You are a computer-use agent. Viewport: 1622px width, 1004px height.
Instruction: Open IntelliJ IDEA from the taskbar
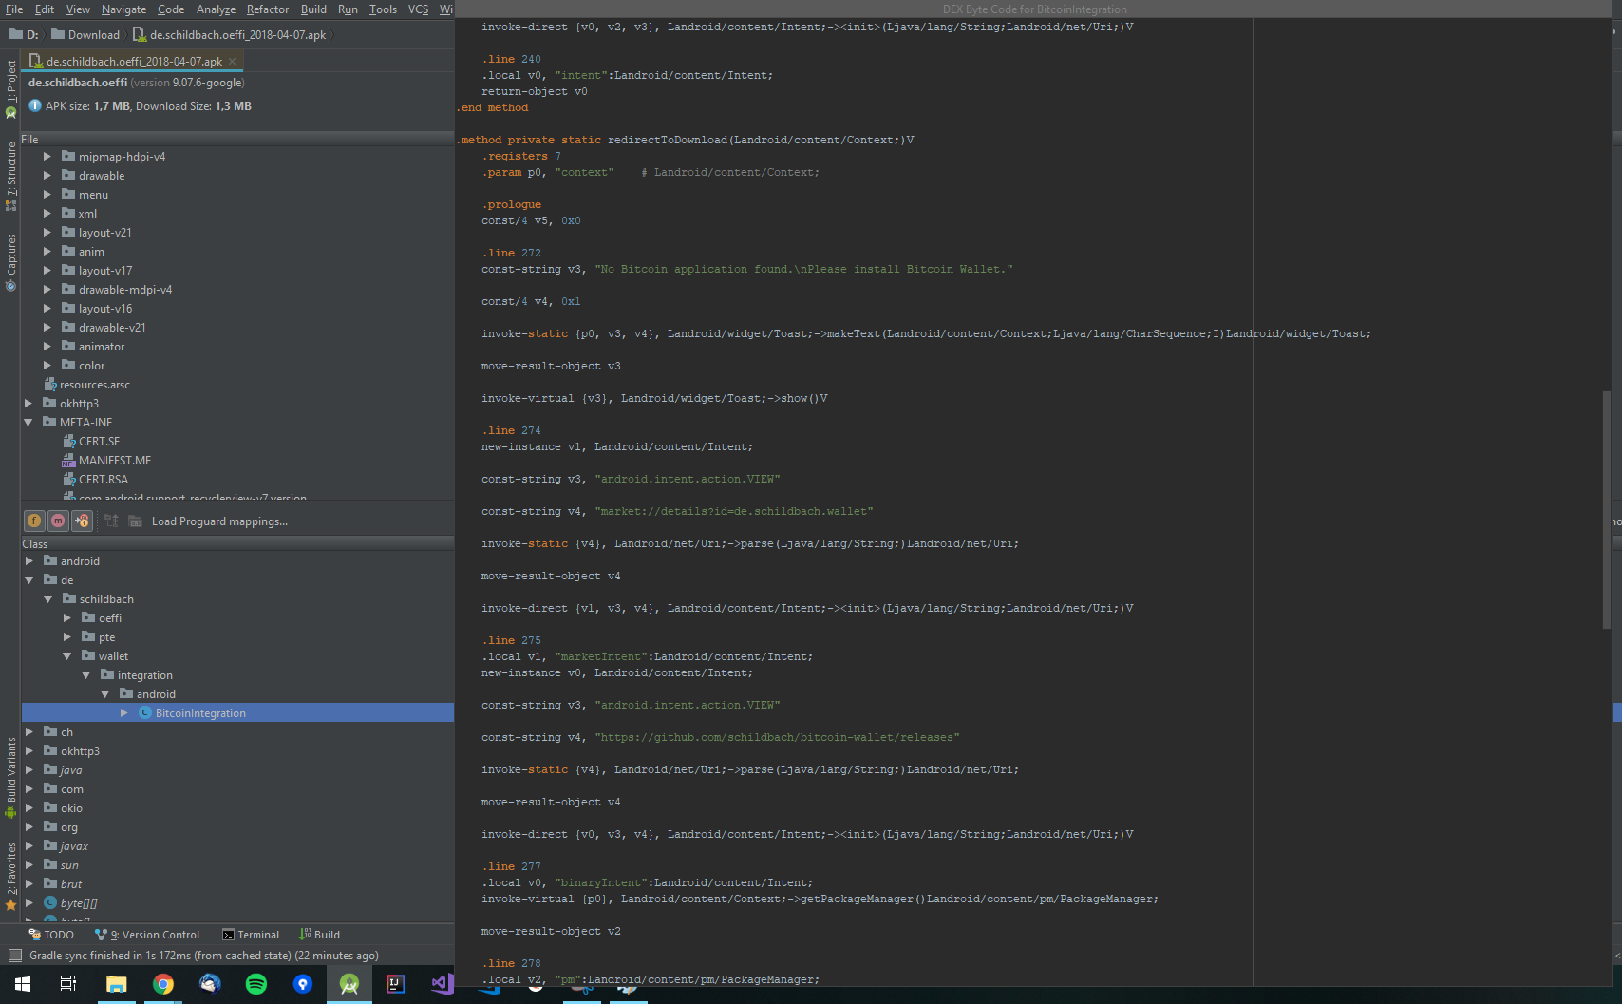click(x=396, y=984)
